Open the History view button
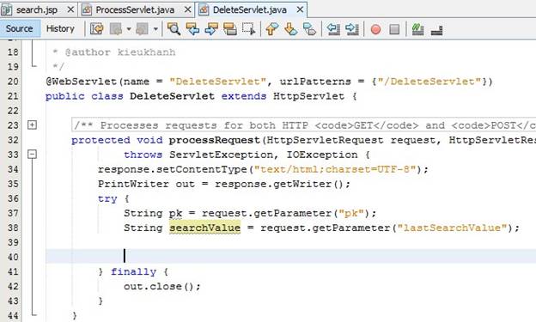 point(60,28)
